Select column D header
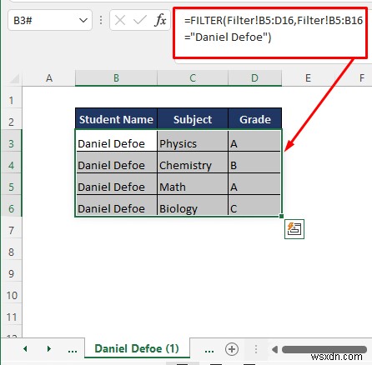Image resolution: width=372 pixels, height=365 pixels. point(254,78)
